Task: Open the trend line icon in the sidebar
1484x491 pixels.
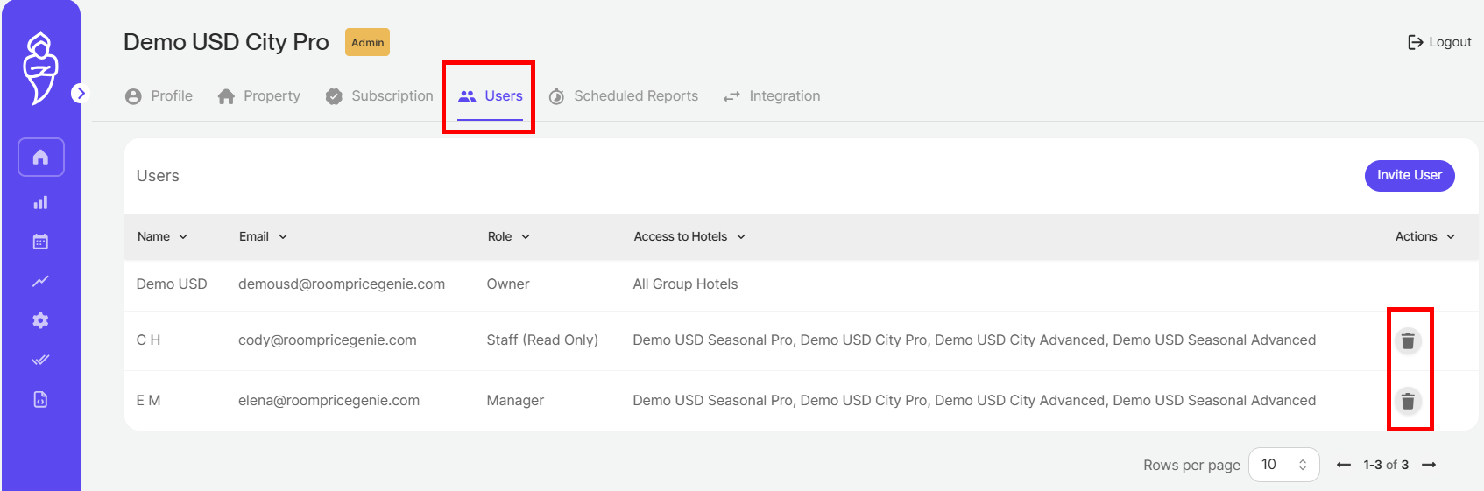Action: [40, 281]
